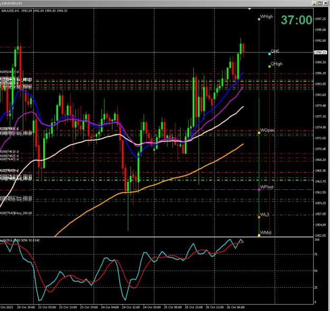330x311 pixels.
Task: Click the 1995.00 price scale label
Action: pos(320,30)
